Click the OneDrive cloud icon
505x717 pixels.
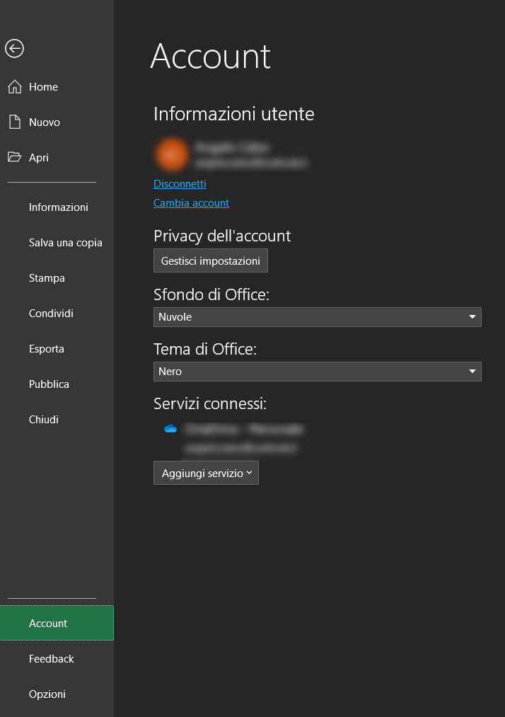pyautogui.click(x=170, y=428)
